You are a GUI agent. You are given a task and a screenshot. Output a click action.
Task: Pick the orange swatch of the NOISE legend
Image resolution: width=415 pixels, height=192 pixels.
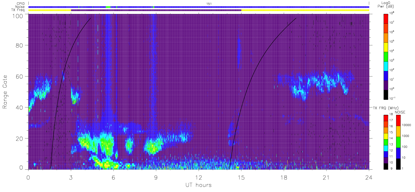point(398,131)
